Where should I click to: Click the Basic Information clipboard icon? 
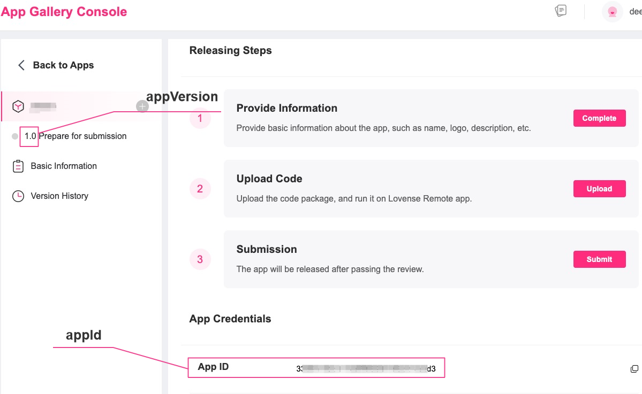(18, 166)
